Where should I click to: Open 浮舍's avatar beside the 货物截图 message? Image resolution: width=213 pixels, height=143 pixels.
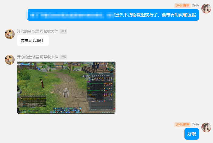coord(206,9)
